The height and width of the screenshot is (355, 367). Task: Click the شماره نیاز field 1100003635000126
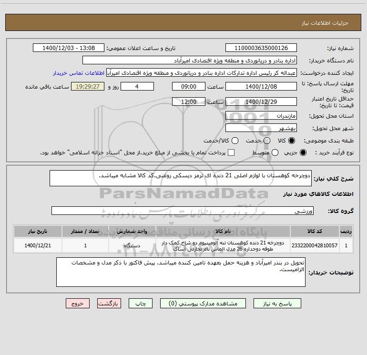pyautogui.click(x=261, y=48)
